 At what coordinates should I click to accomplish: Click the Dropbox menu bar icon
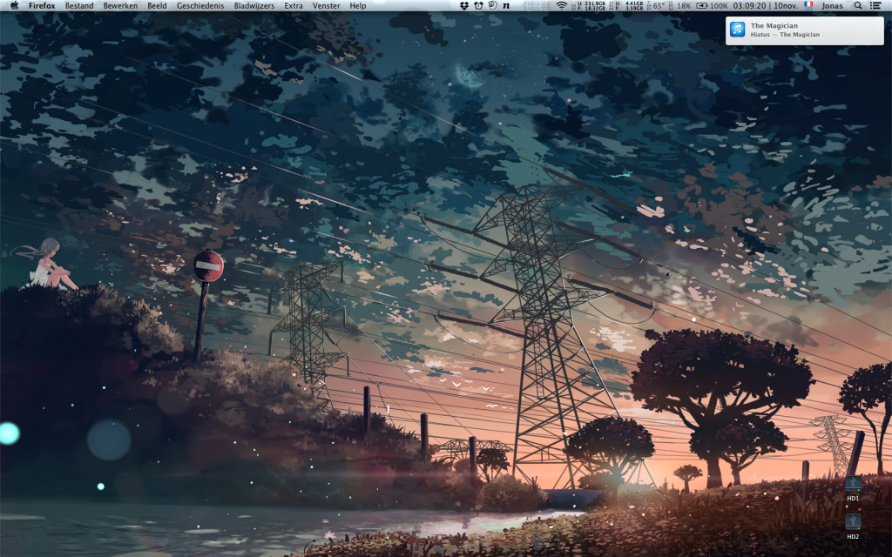pyautogui.click(x=465, y=5)
